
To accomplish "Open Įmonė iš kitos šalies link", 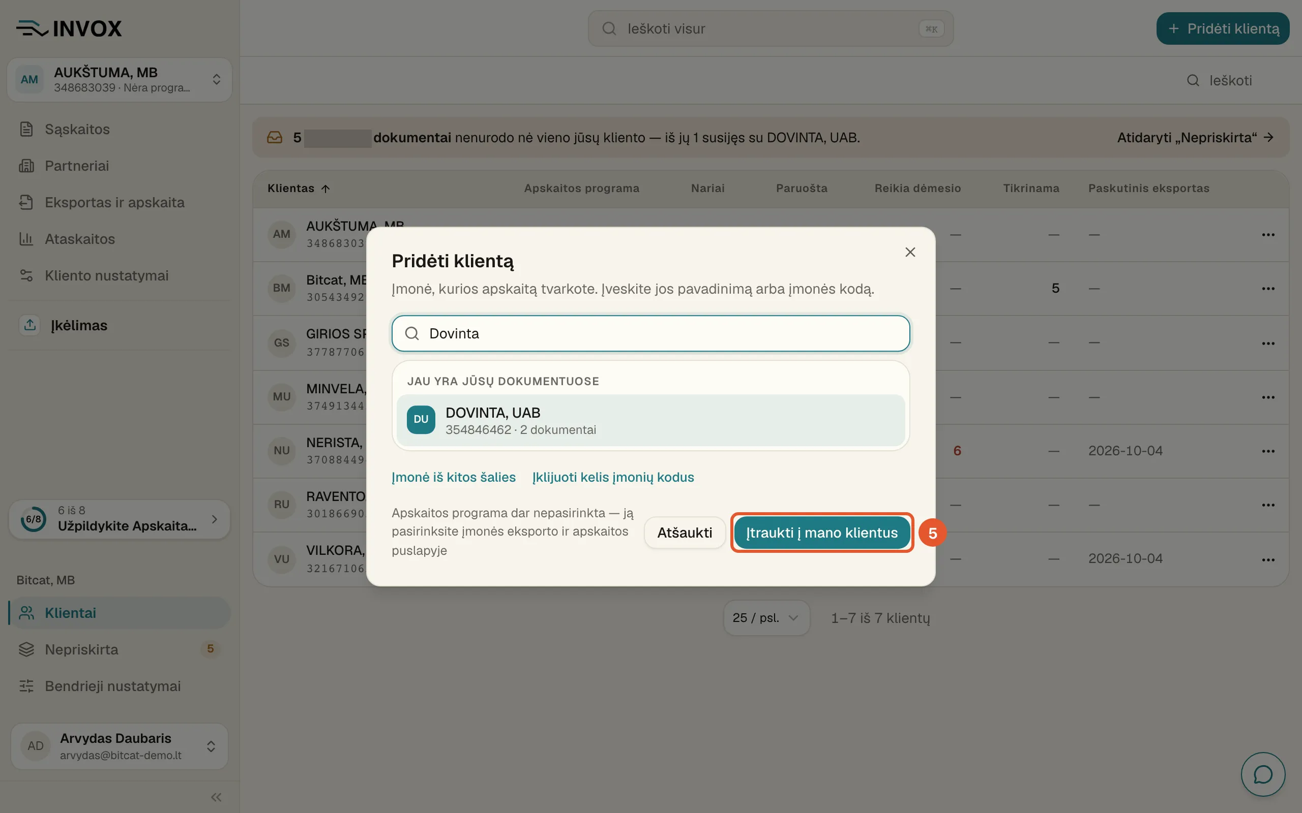I will [454, 477].
